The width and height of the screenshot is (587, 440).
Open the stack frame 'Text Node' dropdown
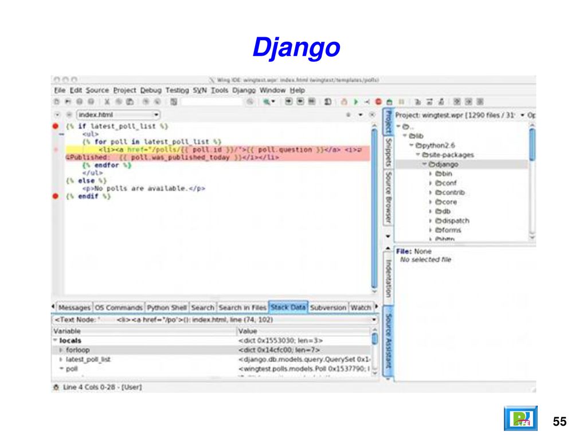215,320
